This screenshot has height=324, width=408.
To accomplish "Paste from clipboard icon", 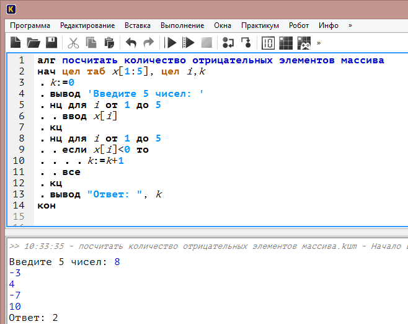I will click(x=109, y=42).
